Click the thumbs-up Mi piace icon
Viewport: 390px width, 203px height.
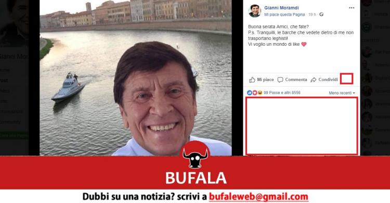[252, 80]
